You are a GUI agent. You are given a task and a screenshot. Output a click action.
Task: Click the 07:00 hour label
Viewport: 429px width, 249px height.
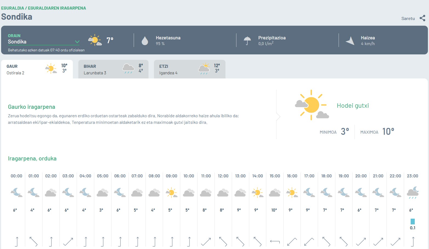tap(137, 176)
